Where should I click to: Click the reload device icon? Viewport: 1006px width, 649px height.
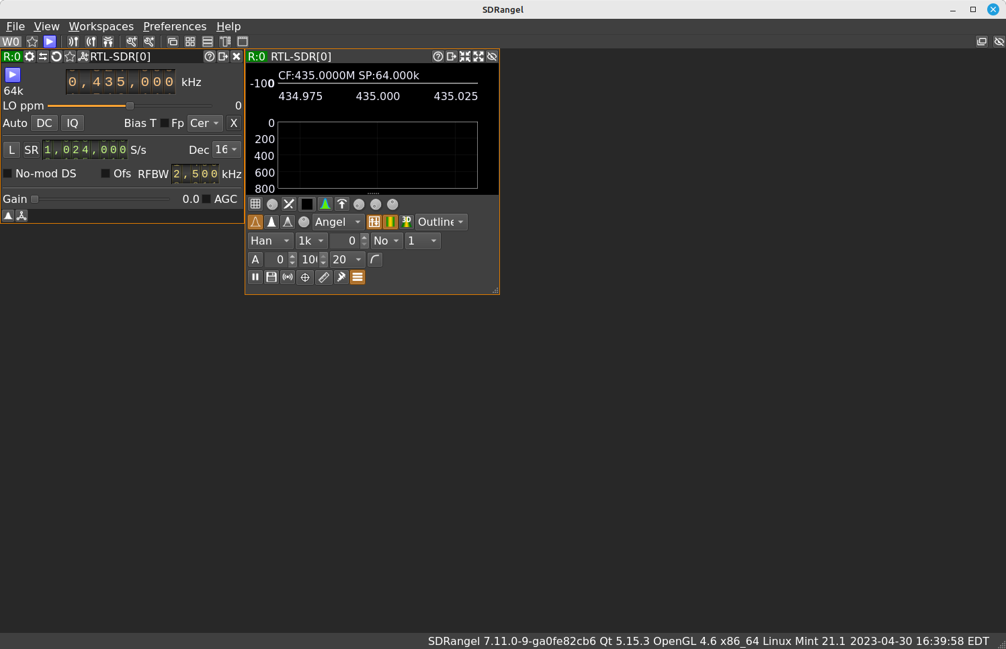coord(56,56)
